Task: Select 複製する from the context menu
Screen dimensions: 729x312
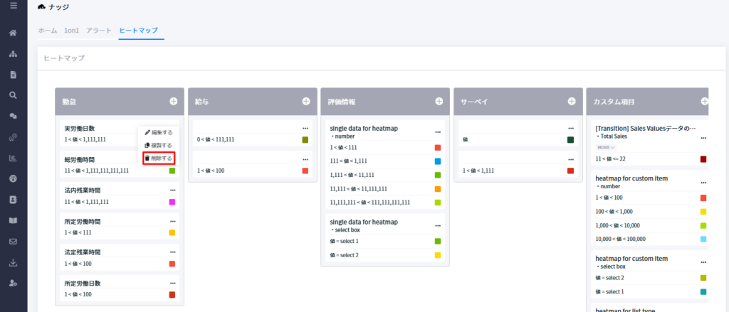Action: tap(159, 145)
